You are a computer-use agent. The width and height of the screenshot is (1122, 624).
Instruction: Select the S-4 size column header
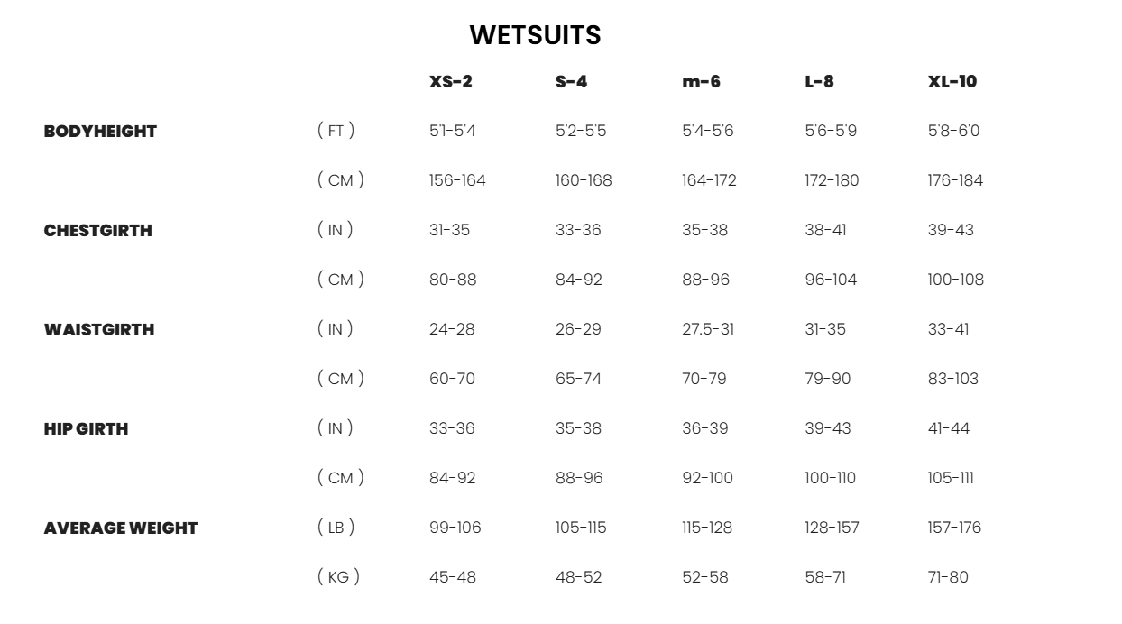tap(571, 81)
